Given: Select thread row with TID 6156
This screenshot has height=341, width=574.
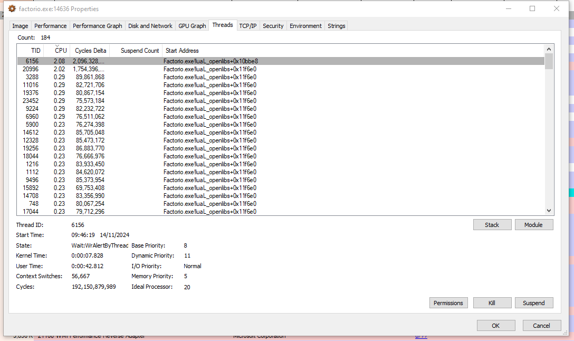Looking at the screenshot, I should tap(281, 61).
